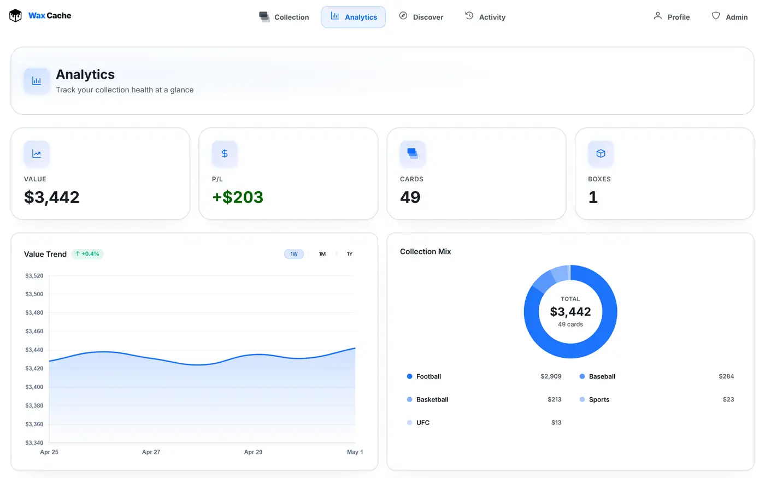The height and width of the screenshot is (478, 765).
Task: Select the 1W range toggle
Action: [x=294, y=254]
